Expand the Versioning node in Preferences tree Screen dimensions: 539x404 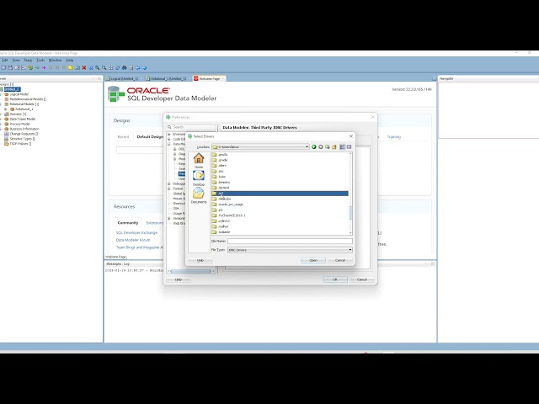(168, 219)
